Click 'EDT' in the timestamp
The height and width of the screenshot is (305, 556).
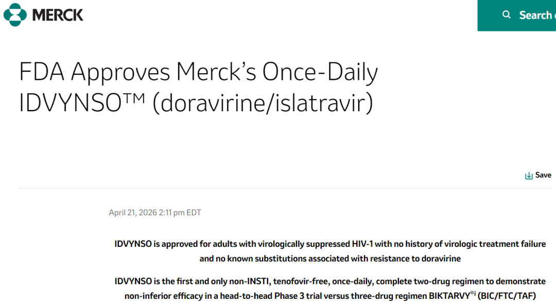tap(194, 213)
